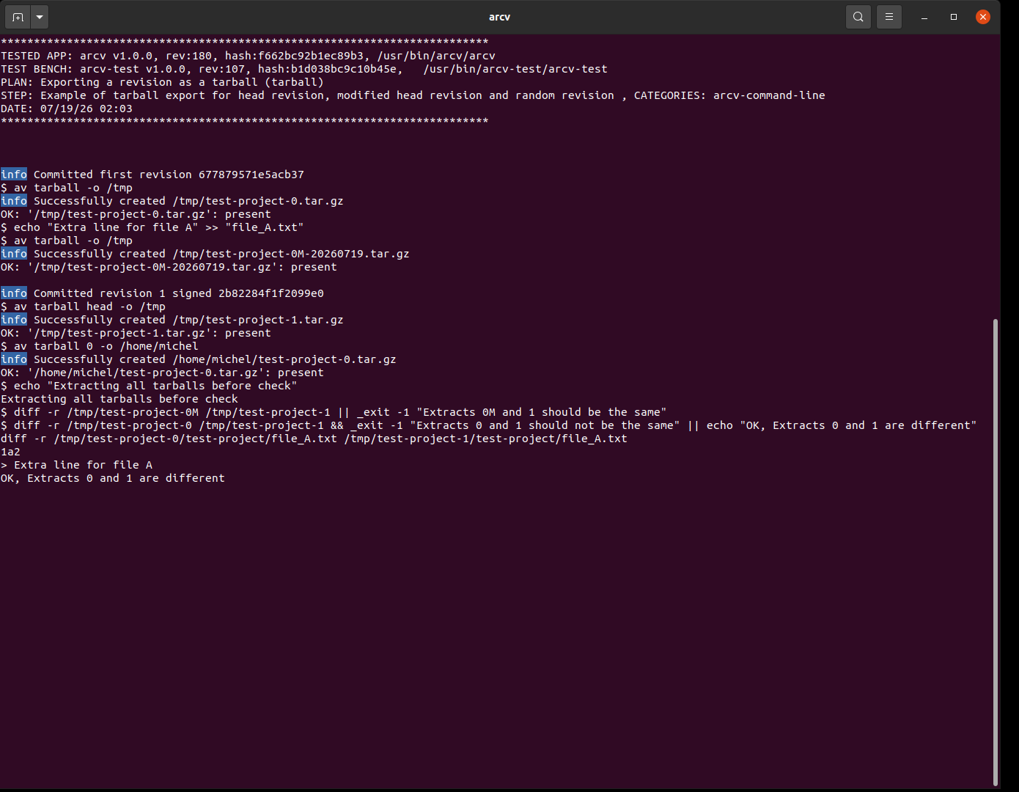This screenshot has height=792, width=1019.
Task: Maximize the arcv terminal window
Action: pos(954,17)
